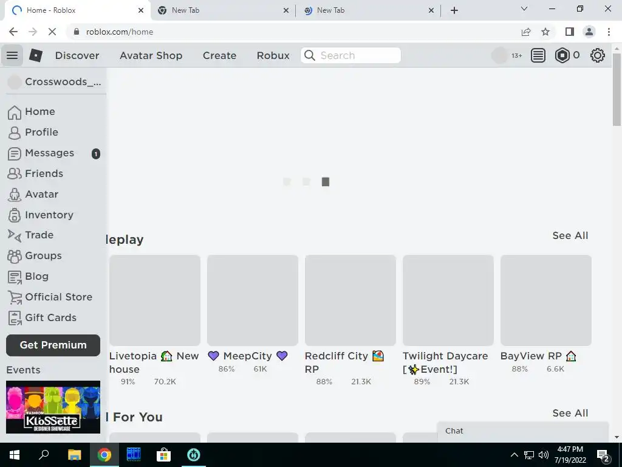Open the Twilight Daycare thumbnail
This screenshot has width=622, height=467.
pyautogui.click(x=448, y=300)
